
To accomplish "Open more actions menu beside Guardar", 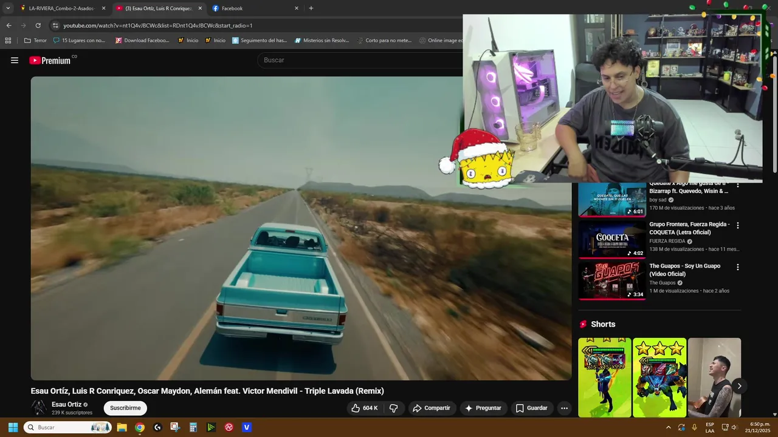I will click(564, 408).
